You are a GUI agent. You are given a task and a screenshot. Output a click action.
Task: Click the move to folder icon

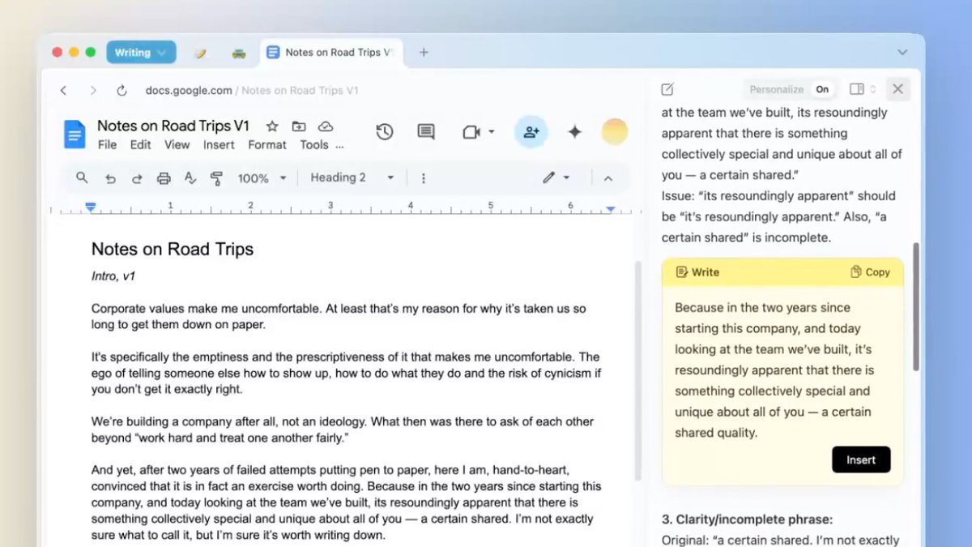(299, 126)
